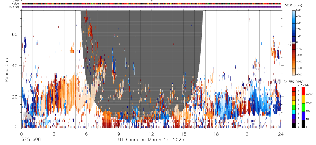316x145 pixels.
Task: Click the 500 label on velocity colorbar
Action: click(299, 10)
